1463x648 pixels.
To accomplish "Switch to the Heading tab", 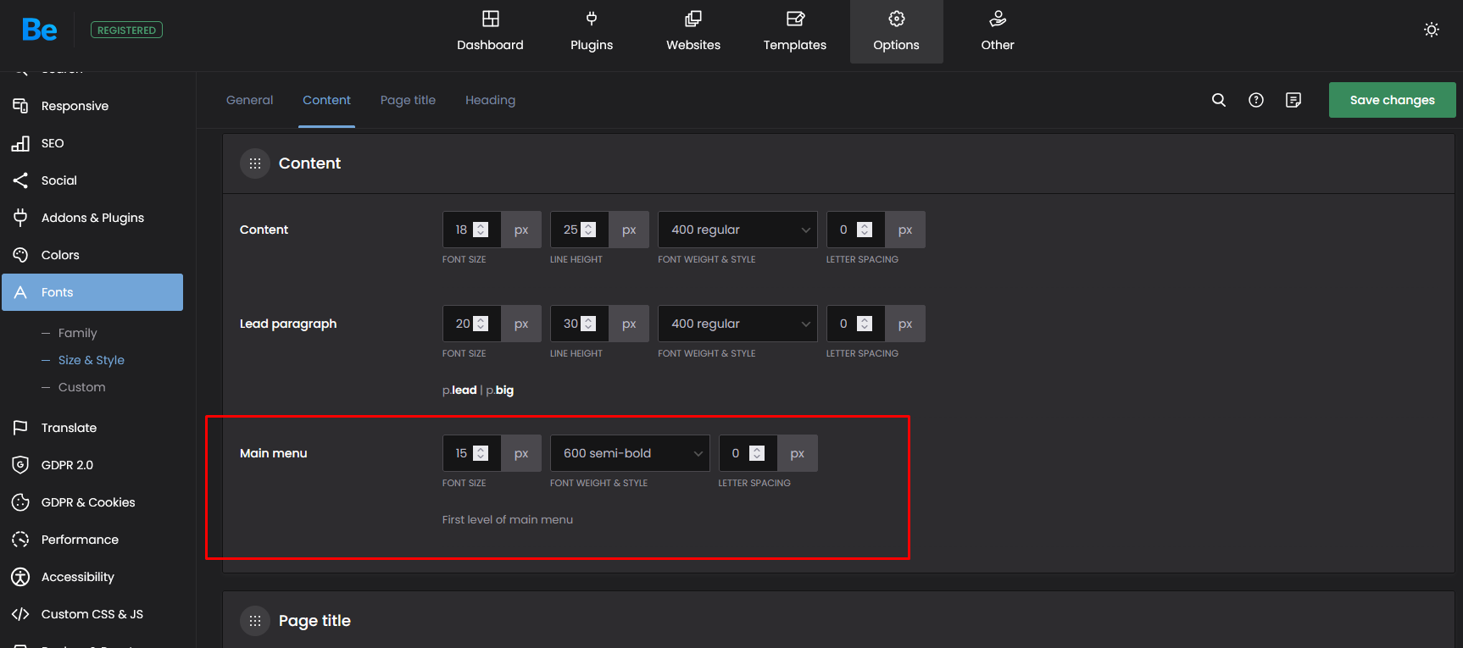I will [490, 100].
